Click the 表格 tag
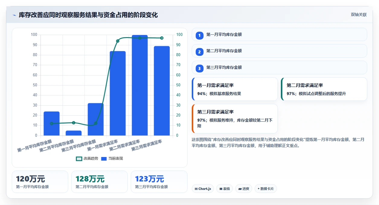The width and height of the screenshot is (379, 205). tap(224, 189)
